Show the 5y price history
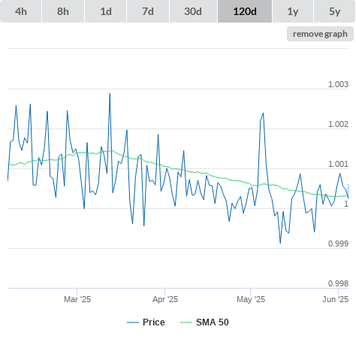356x342 pixels. [335, 11]
